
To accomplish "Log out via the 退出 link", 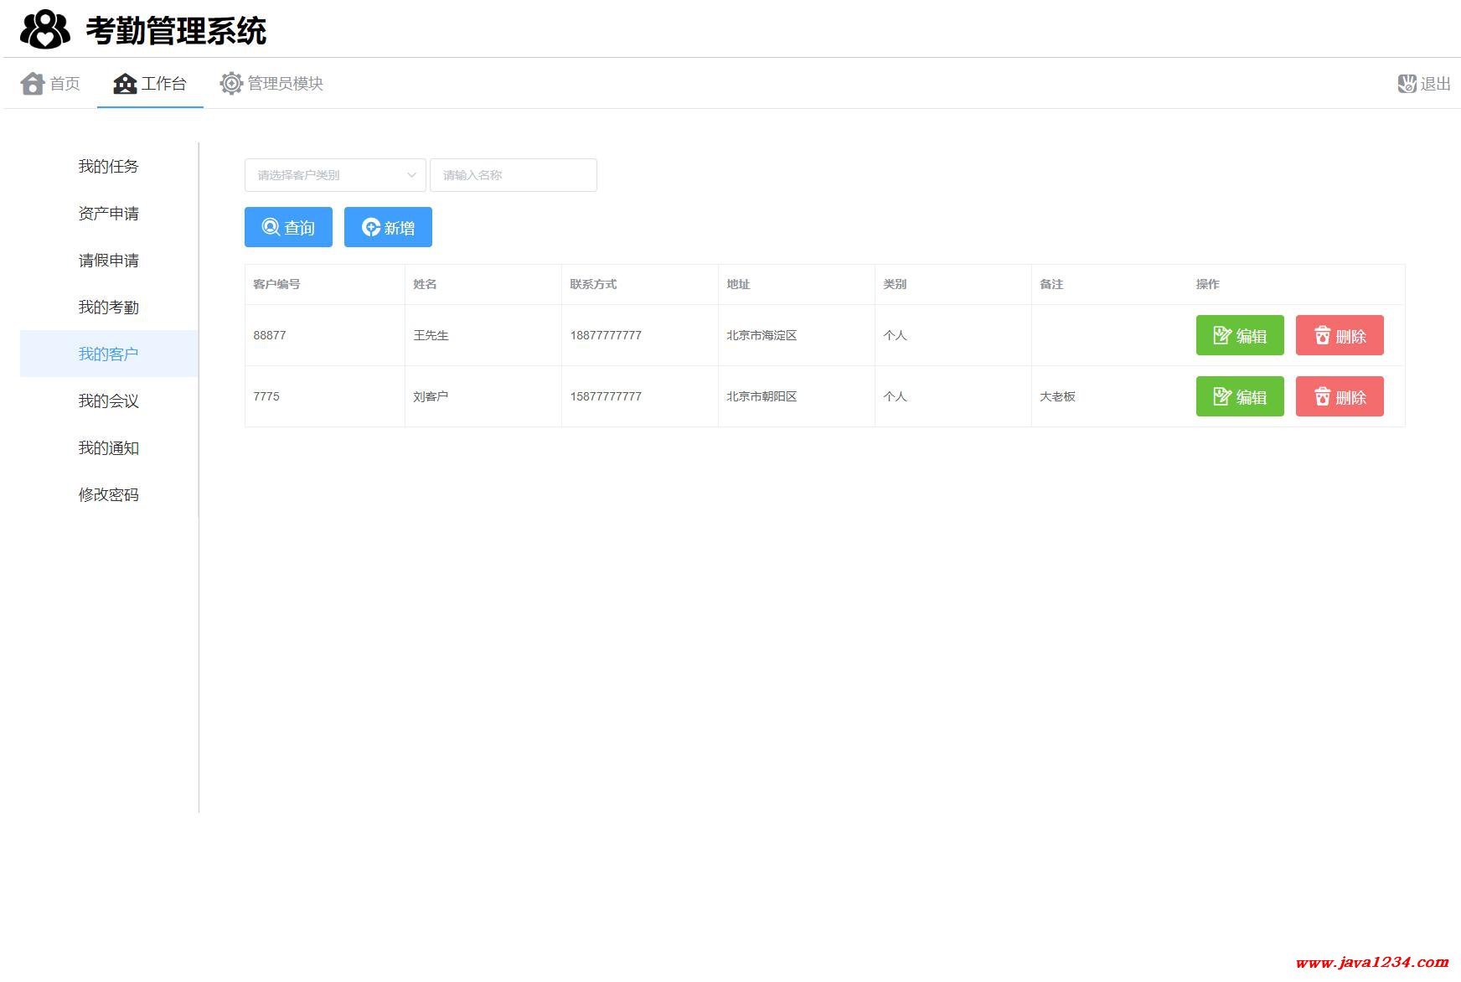I will tap(1424, 84).
